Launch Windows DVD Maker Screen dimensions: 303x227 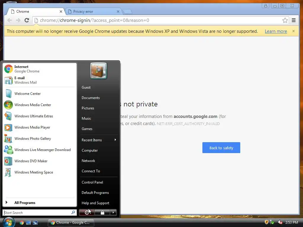pyautogui.click(x=40, y=161)
